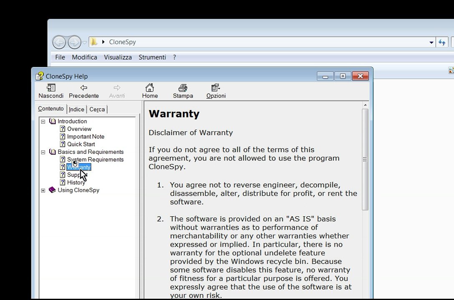Image resolution: width=454 pixels, height=300 pixels.
Task: Click the CloneSpy Help title bar icon
Action: (40, 76)
